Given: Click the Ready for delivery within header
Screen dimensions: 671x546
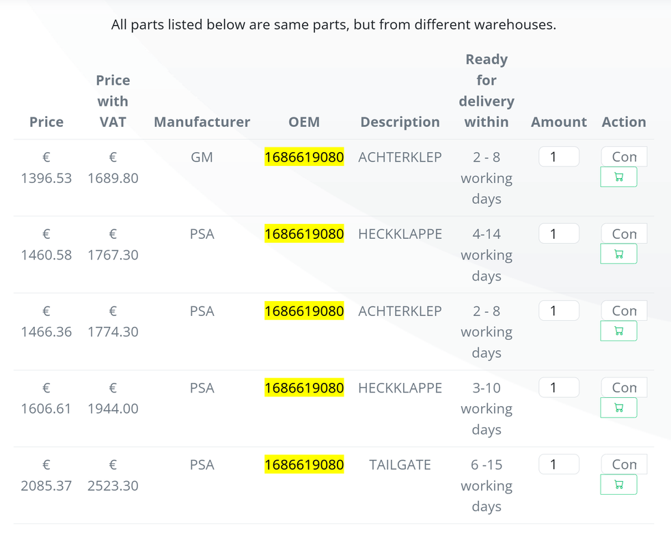Looking at the screenshot, I should pyautogui.click(x=487, y=91).
